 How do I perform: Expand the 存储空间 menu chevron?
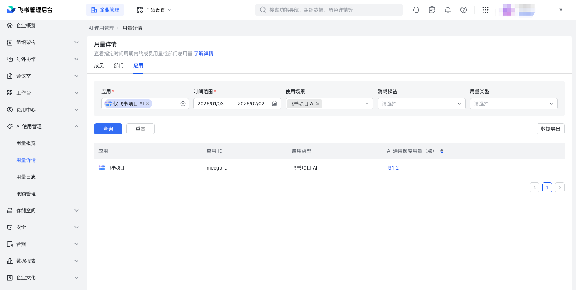tap(77, 210)
